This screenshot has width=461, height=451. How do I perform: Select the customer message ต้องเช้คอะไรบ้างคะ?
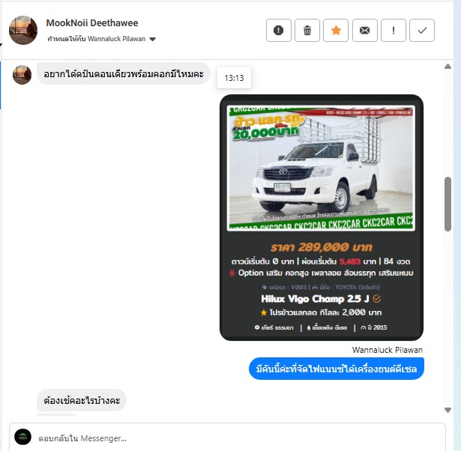pos(82,400)
